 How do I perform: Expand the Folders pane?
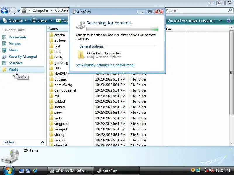coord(42,142)
